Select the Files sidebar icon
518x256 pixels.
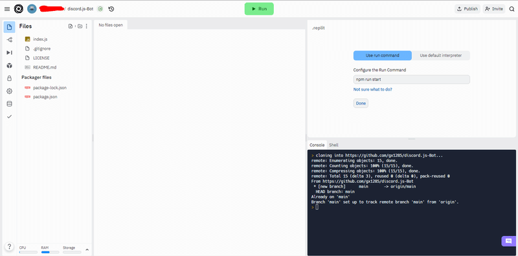click(x=9, y=27)
